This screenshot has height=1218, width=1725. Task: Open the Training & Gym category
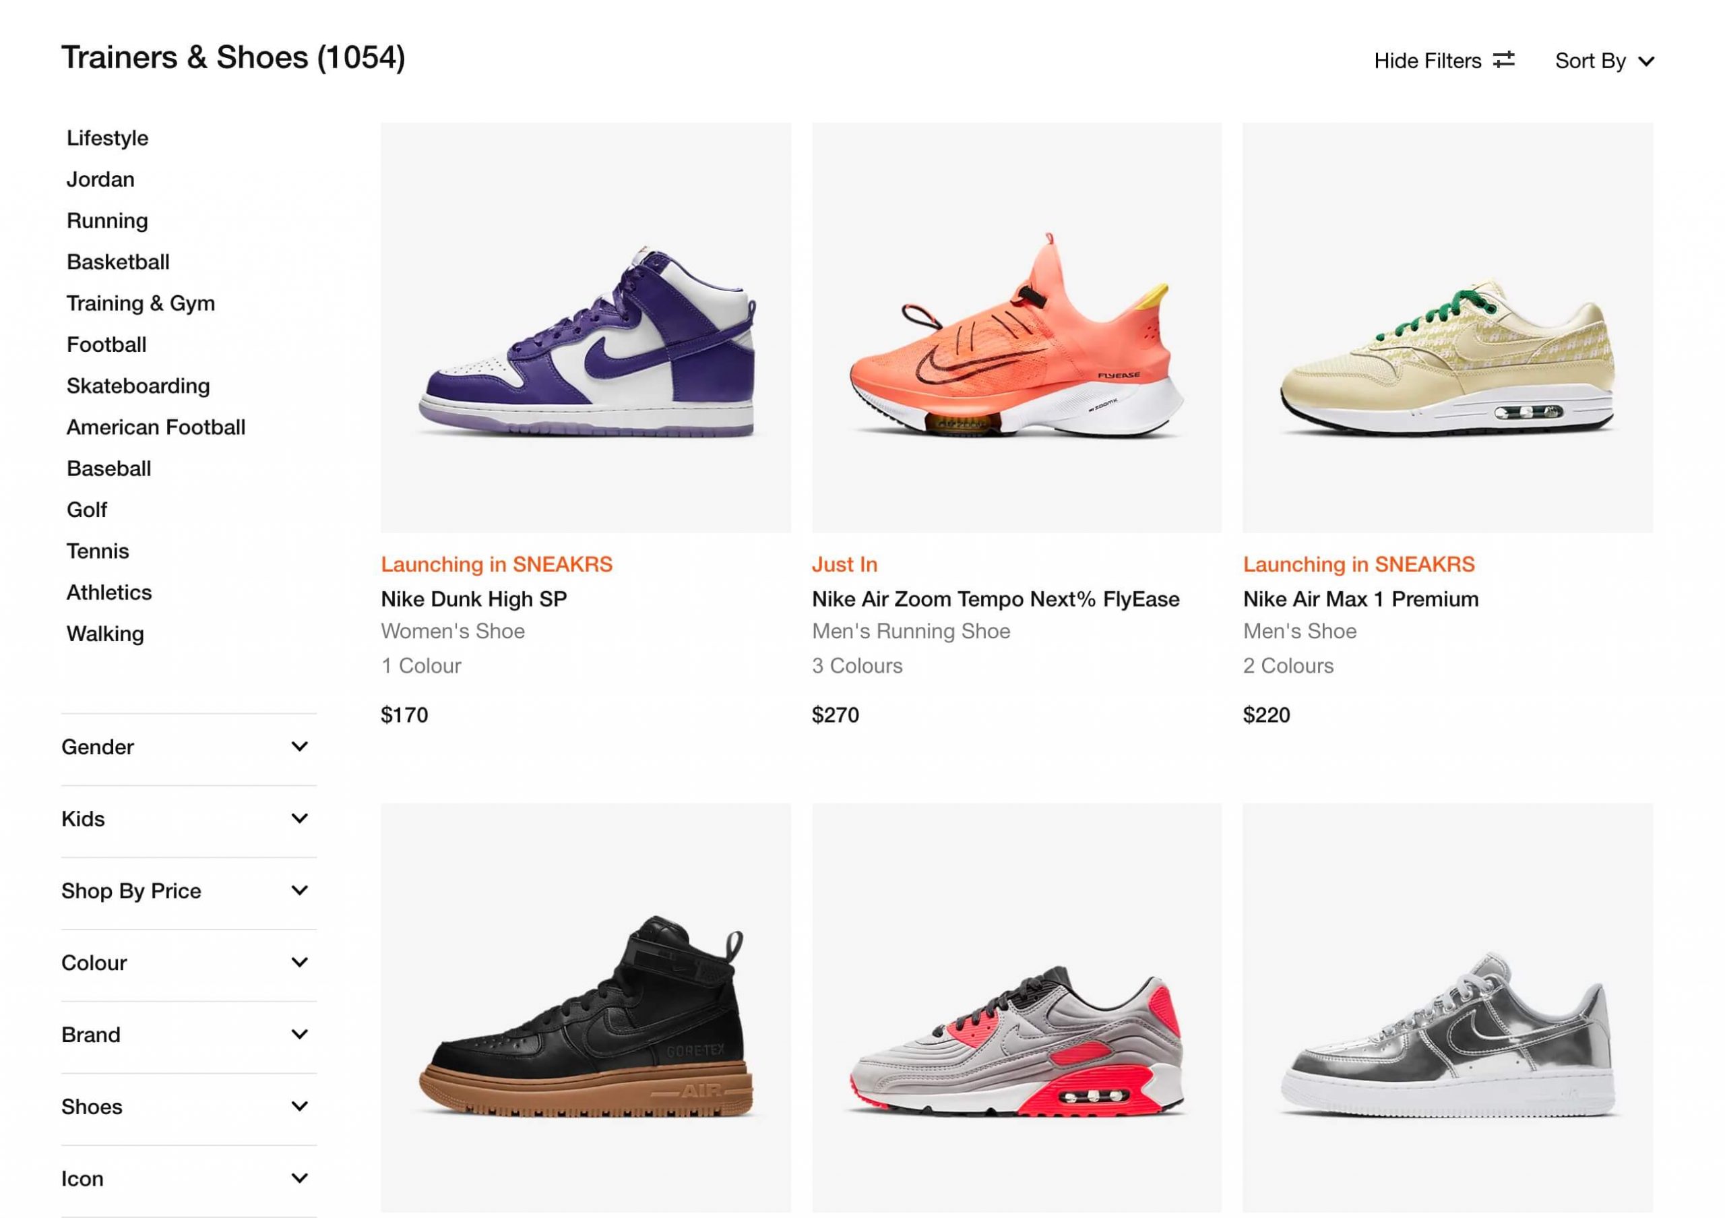pos(141,303)
